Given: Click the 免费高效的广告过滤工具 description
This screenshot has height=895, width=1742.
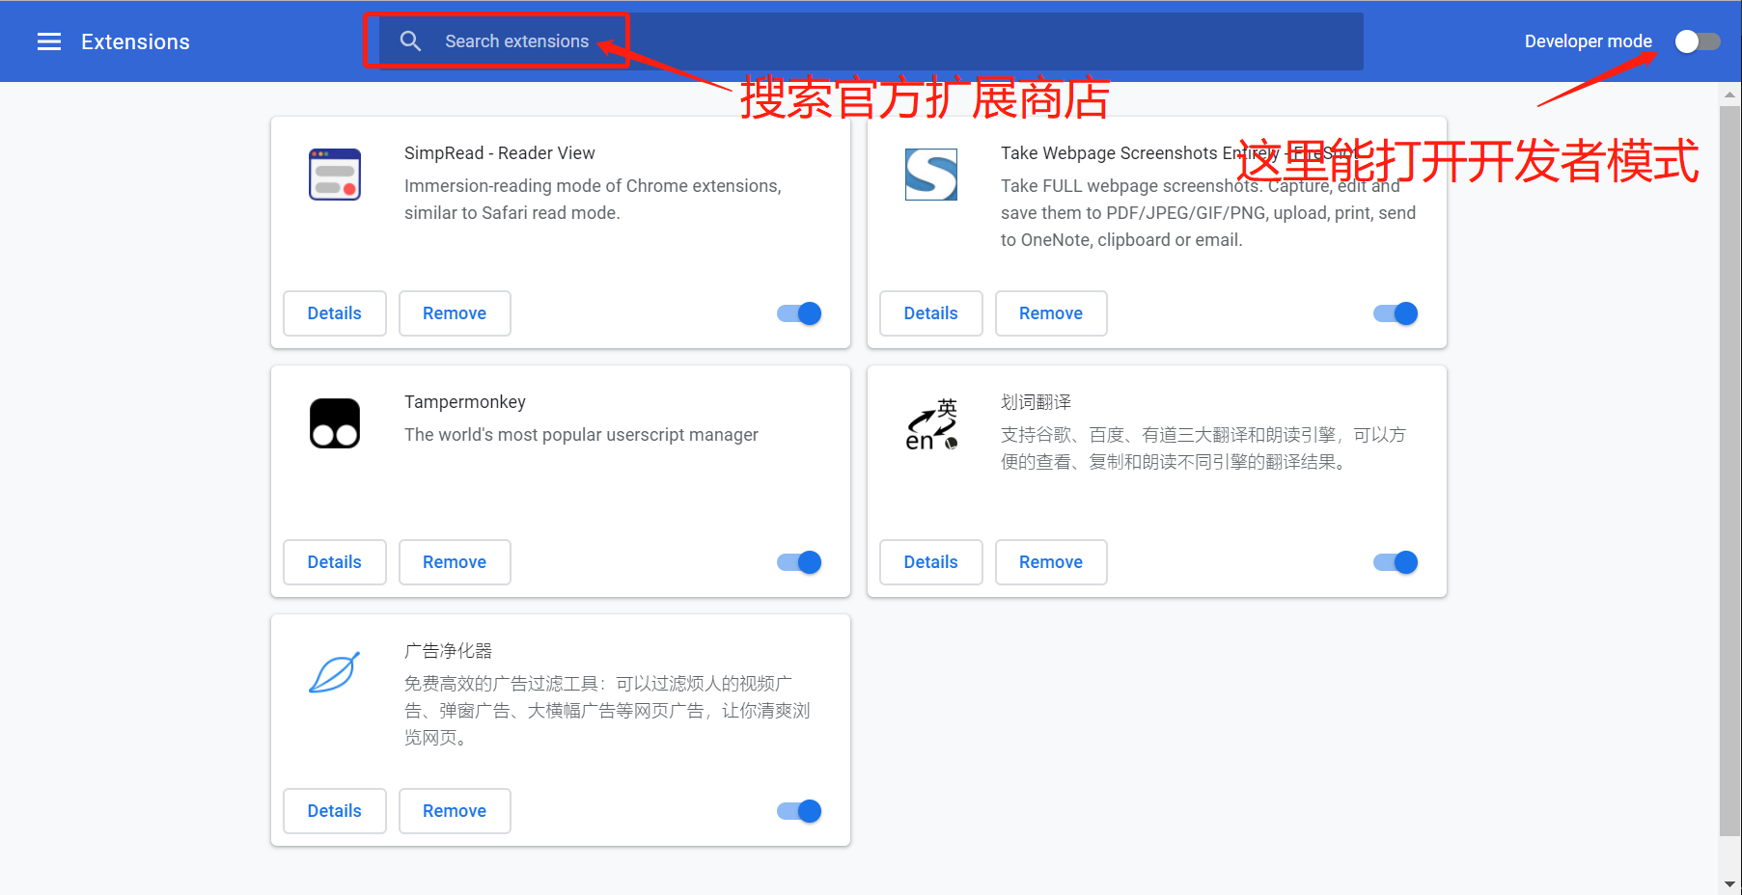Looking at the screenshot, I should (607, 711).
